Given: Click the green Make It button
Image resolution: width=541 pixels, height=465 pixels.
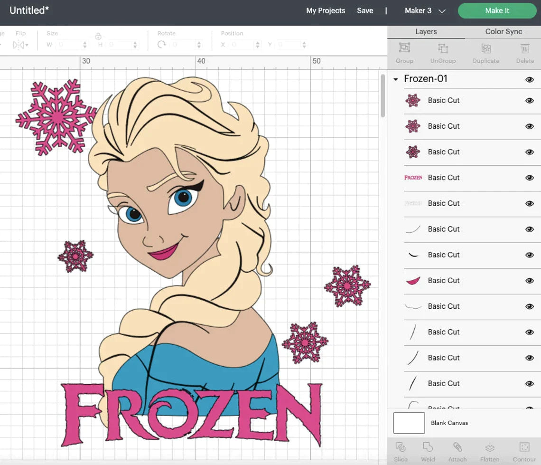Looking at the screenshot, I should [x=497, y=10].
